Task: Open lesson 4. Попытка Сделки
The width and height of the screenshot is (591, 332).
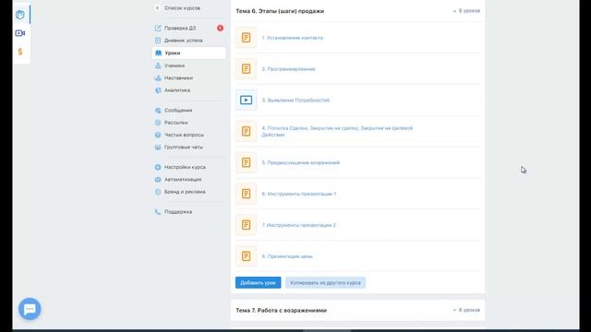Action: coord(337,131)
